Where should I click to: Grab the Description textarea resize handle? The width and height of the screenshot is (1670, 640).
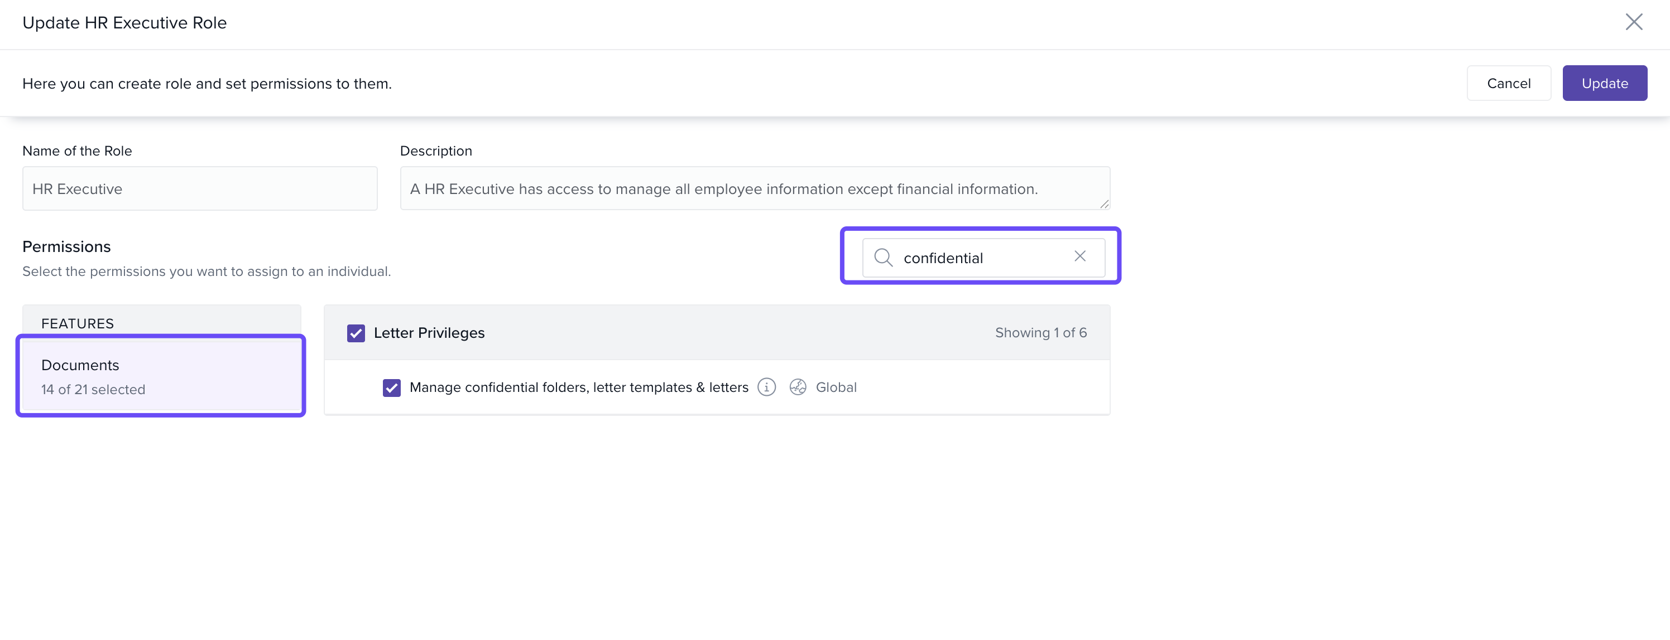coord(1104,204)
